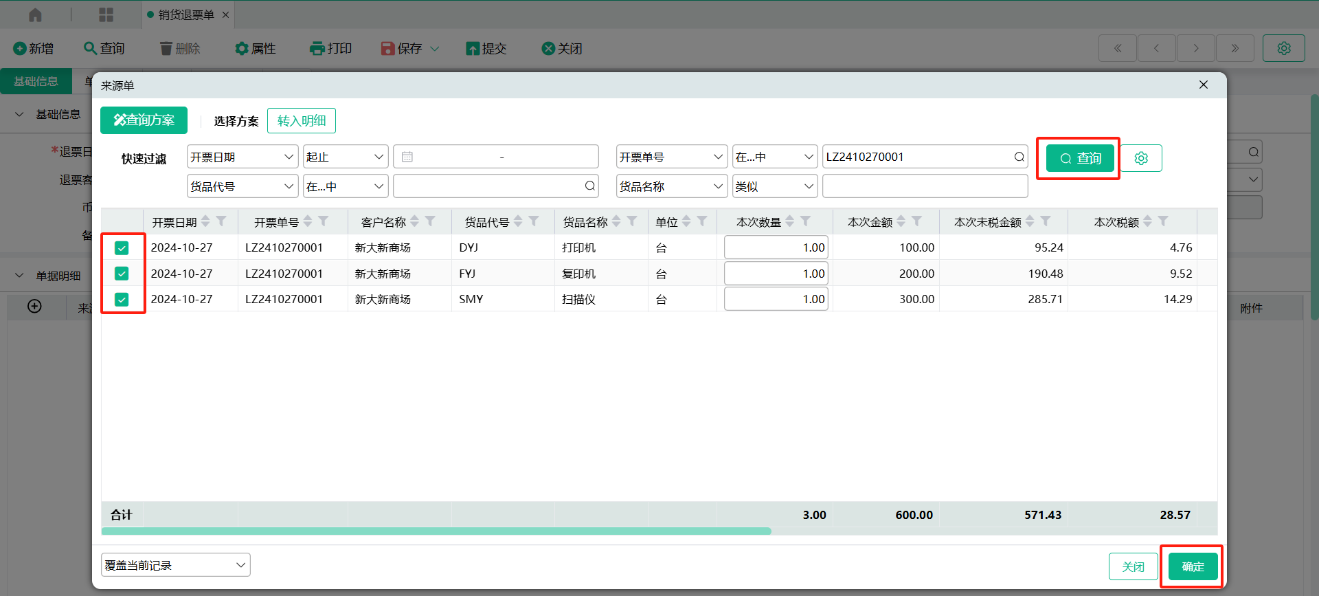Image resolution: width=1319 pixels, height=596 pixels.
Task: Add a row with plus icon
Action: [34, 307]
